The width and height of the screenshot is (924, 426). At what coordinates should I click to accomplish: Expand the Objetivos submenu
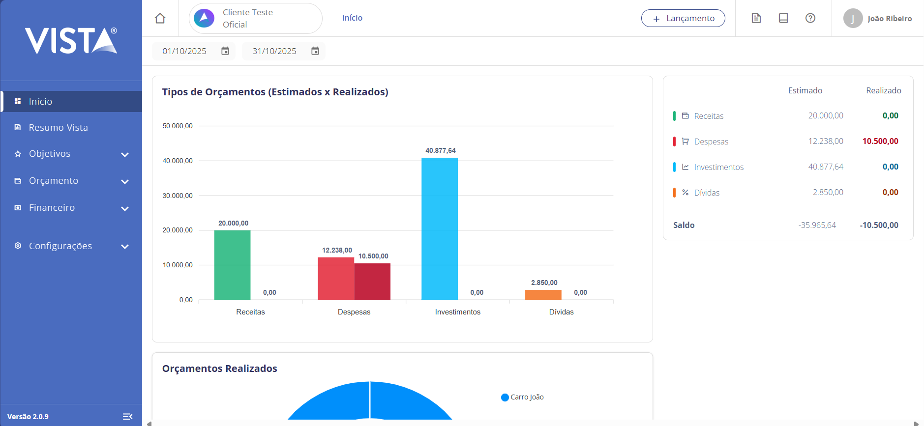tap(125, 154)
